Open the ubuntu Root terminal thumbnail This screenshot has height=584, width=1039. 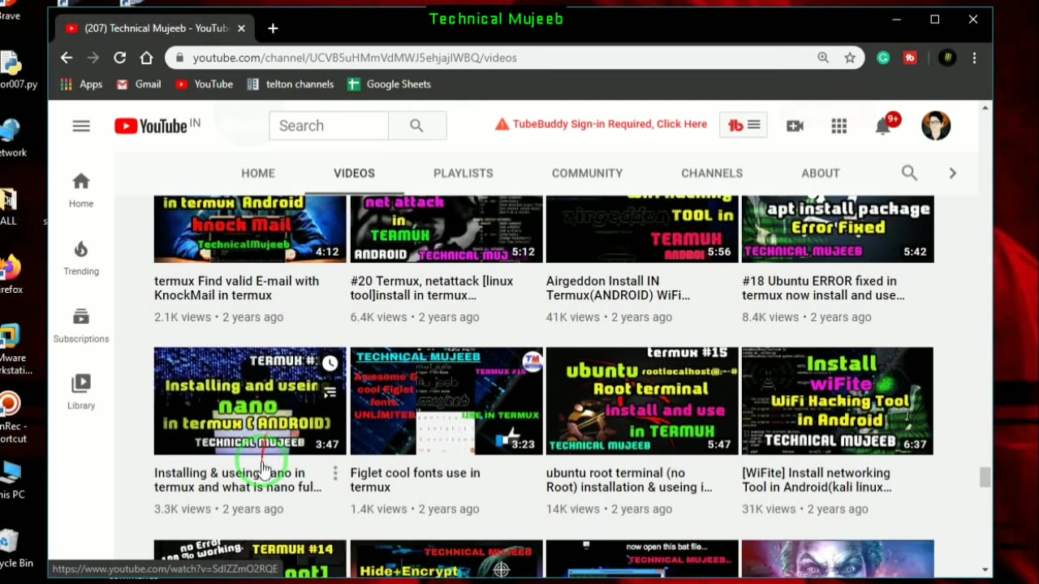point(642,401)
